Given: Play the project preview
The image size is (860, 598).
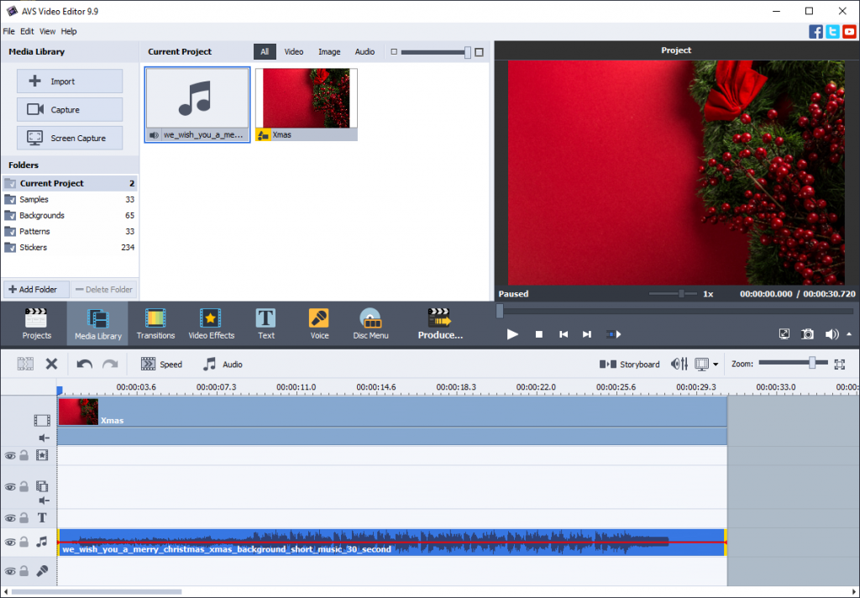Looking at the screenshot, I should pos(512,334).
